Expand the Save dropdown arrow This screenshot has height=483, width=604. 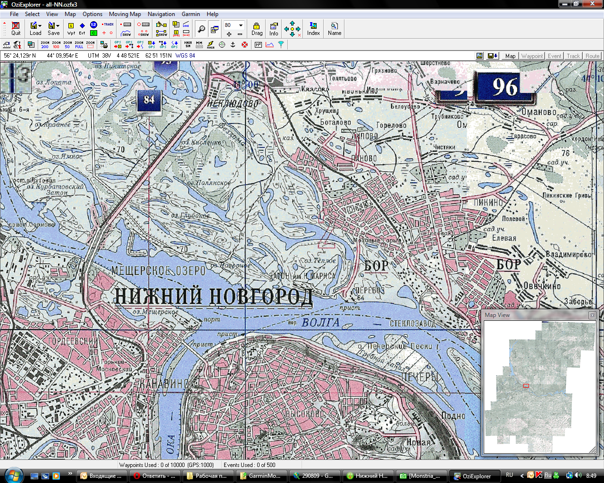click(x=58, y=26)
